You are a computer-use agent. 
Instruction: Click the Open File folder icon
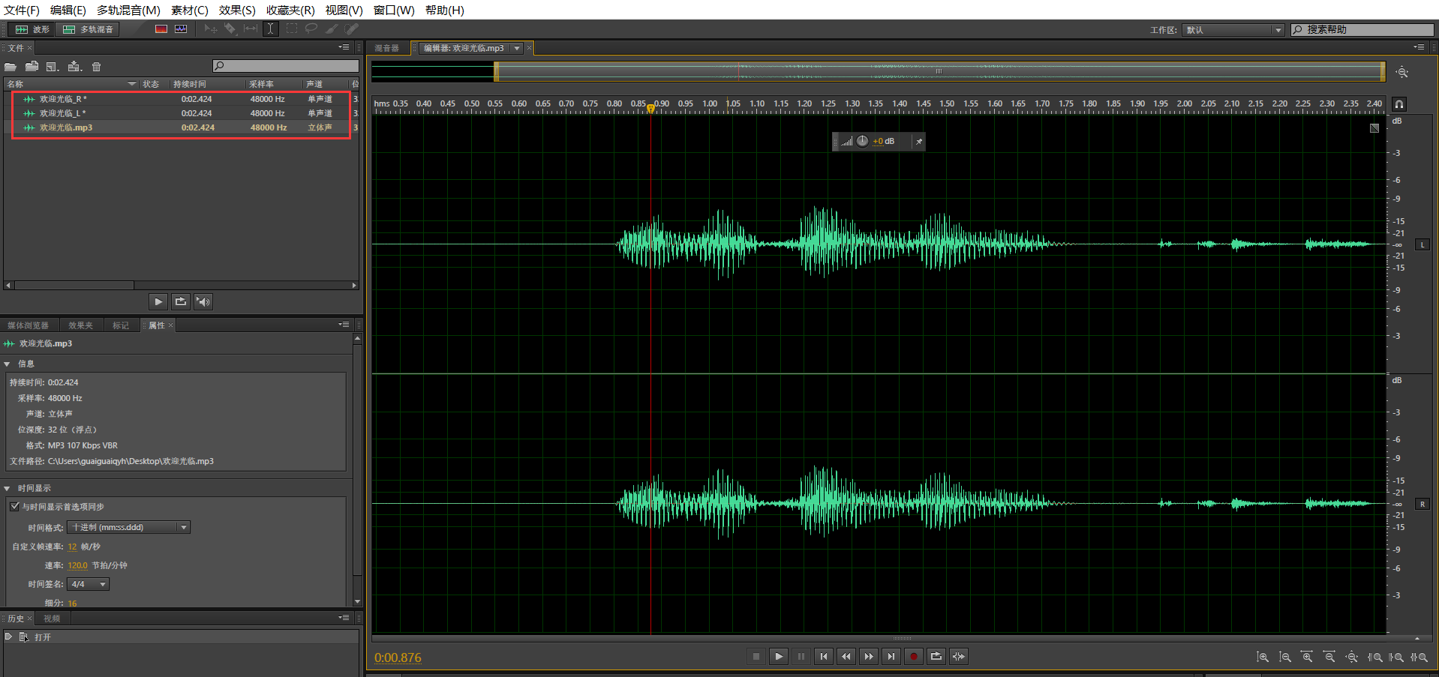(x=11, y=67)
